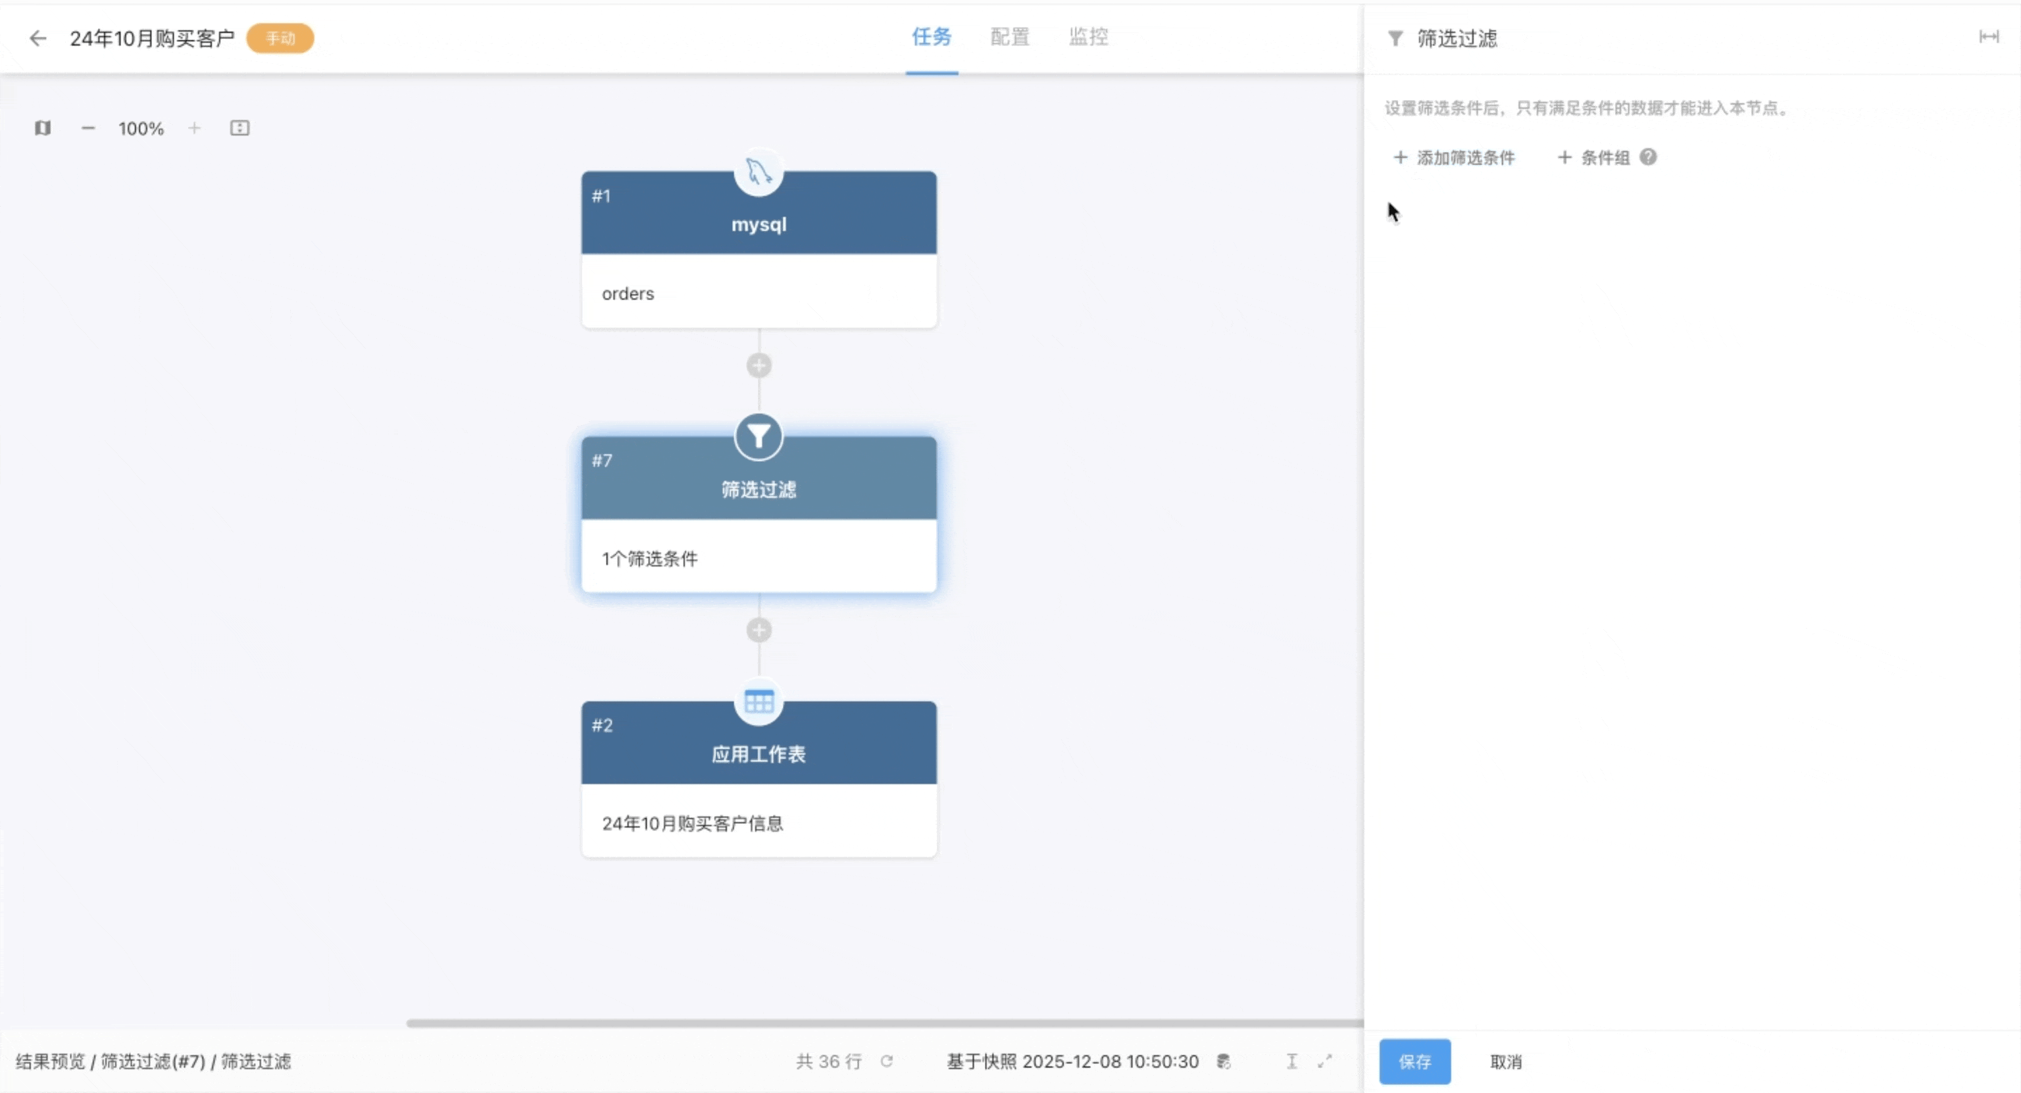Add a filter condition via 添加筛选条件
The height and width of the screenshot is (1093, 2021).
(1454, 157)
